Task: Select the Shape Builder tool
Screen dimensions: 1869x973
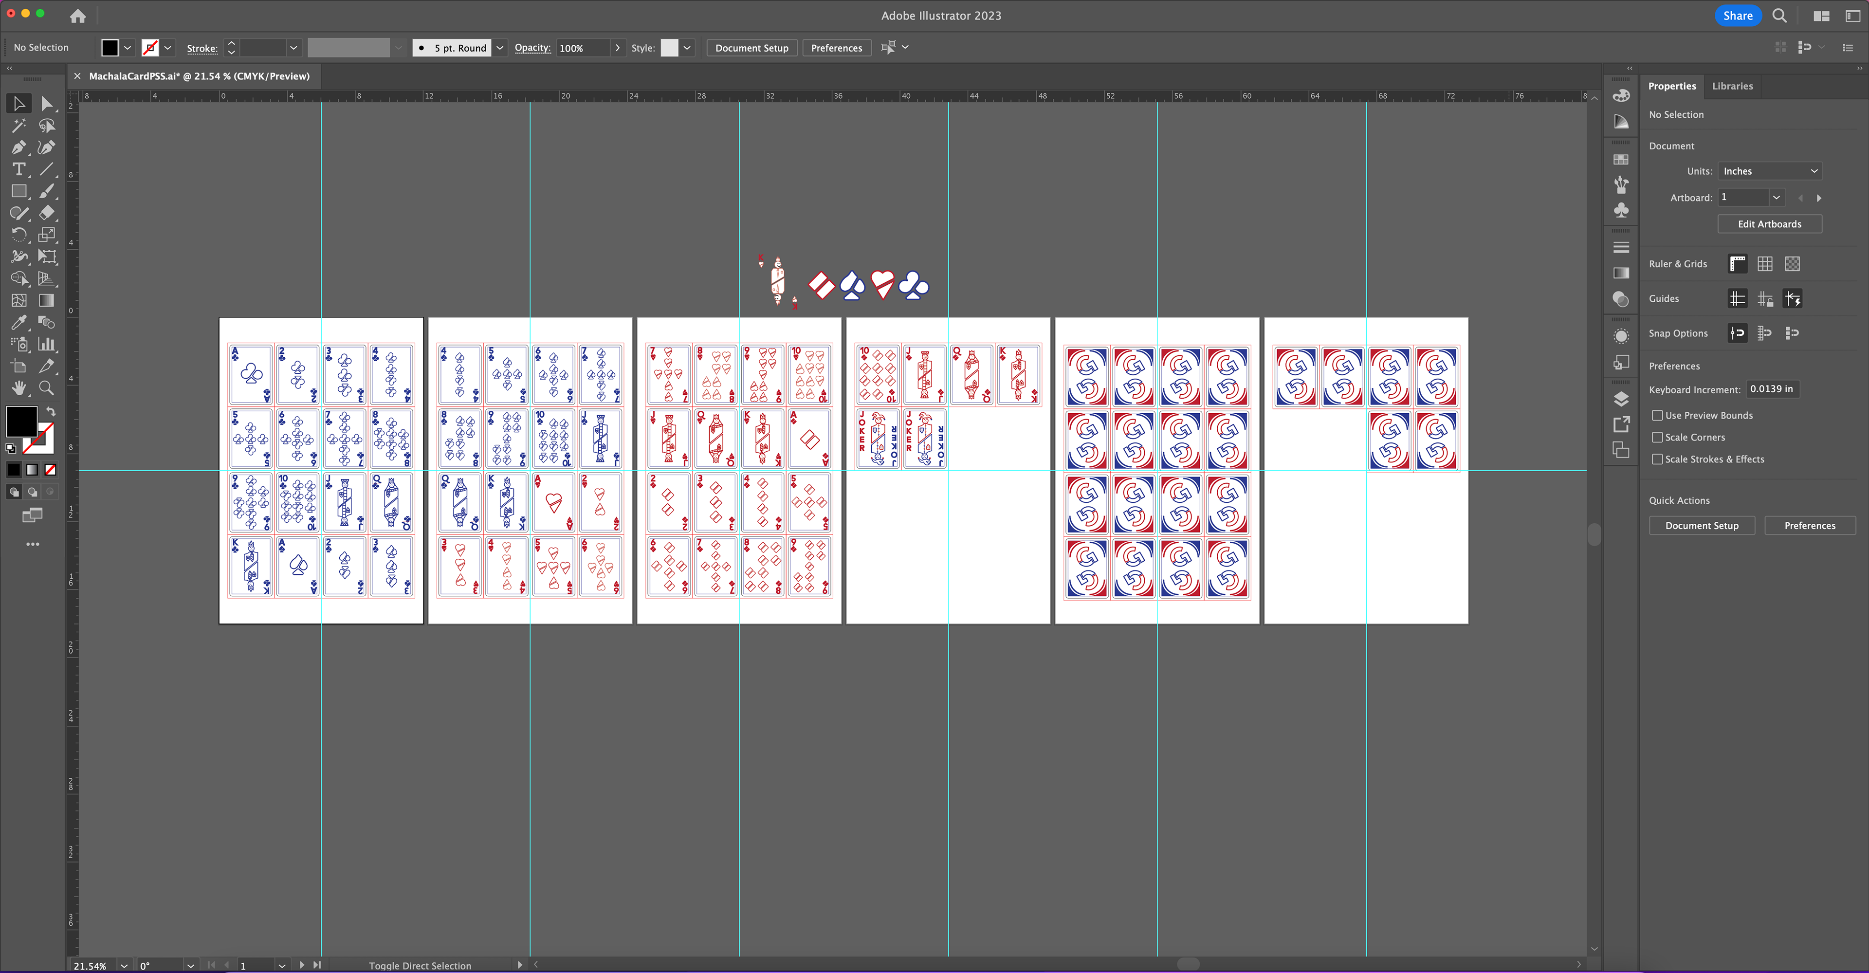Action: (x=19, y=278)
